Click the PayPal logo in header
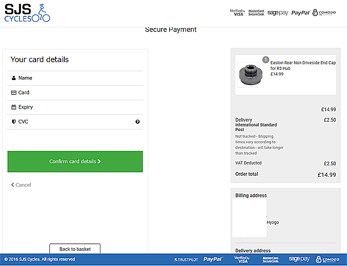This screenshot has height=266, width=347. tap(300, 13)
